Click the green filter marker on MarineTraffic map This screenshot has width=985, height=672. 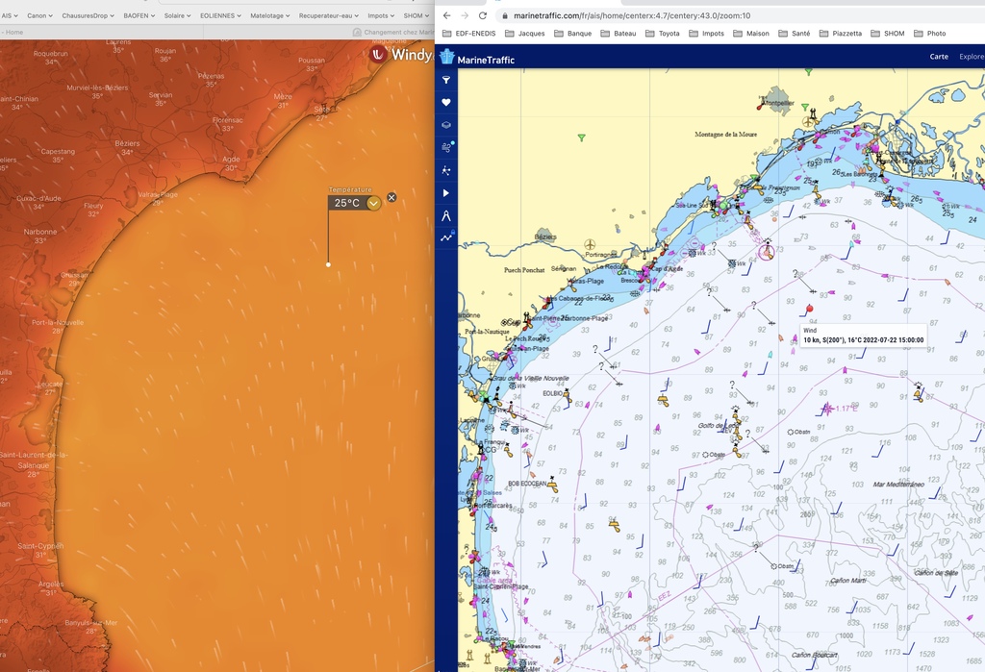coord(582,137)
